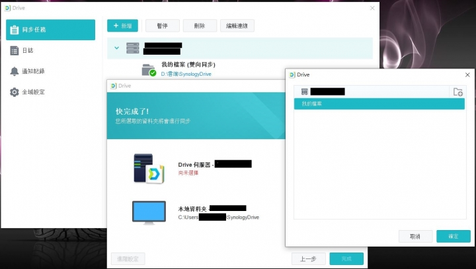476x269 pixels.
Task: Click the red 尚未選擇 status text
Action: [x=188, y=173]
